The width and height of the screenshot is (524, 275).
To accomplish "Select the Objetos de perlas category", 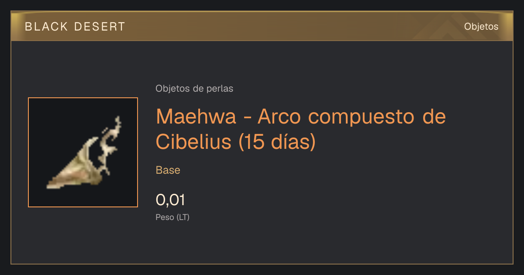I will pyautogui.click(x=194, y=88).
